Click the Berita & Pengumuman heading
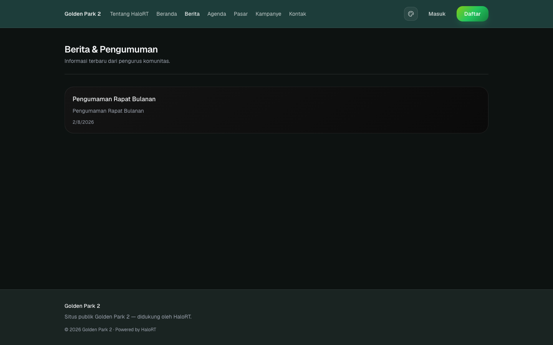 tap(111, 49)
